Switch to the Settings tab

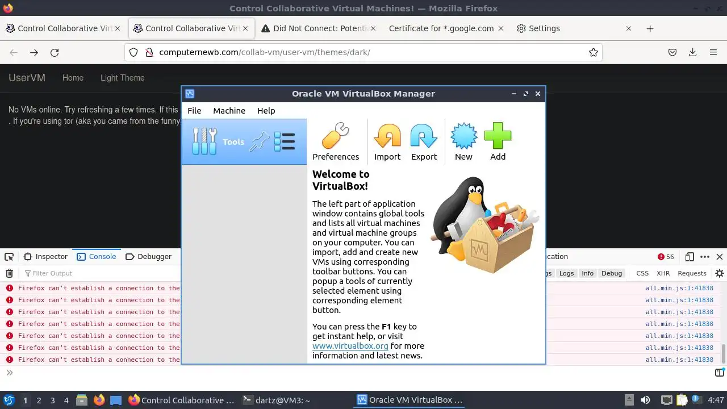(x=574, y=28)
